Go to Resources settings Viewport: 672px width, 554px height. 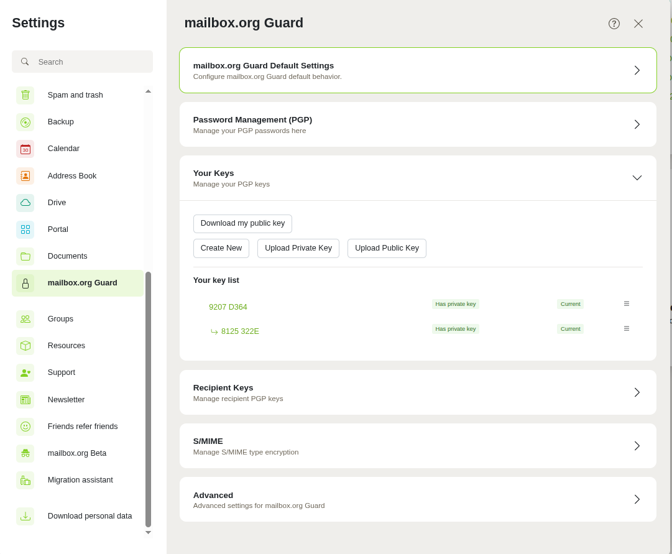pyautogui.click(x=78, y=346)
